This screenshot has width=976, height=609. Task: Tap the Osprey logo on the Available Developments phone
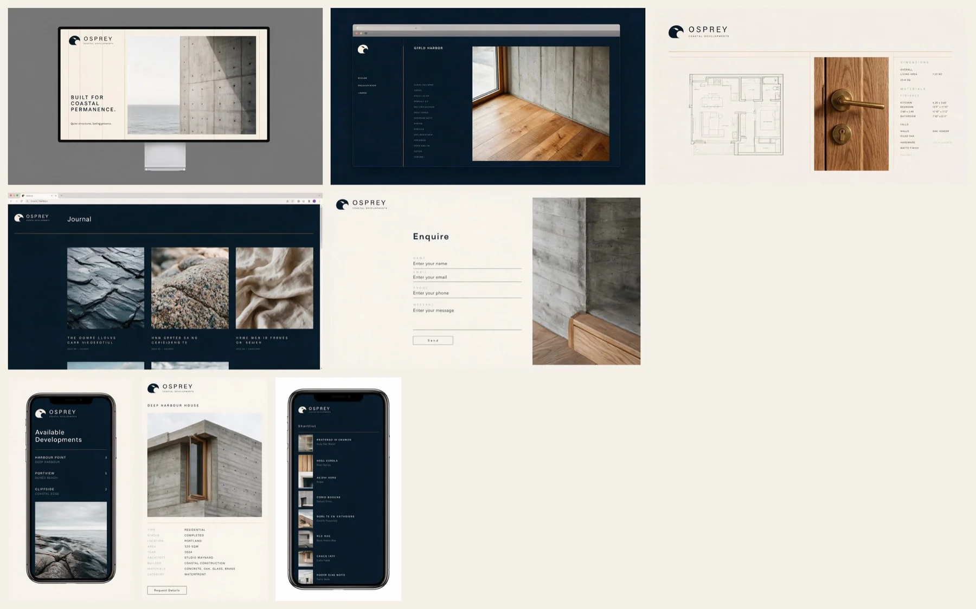pos(56,413)
